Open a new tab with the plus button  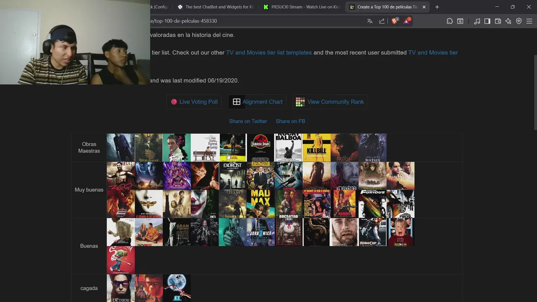(x=437, y=7)
